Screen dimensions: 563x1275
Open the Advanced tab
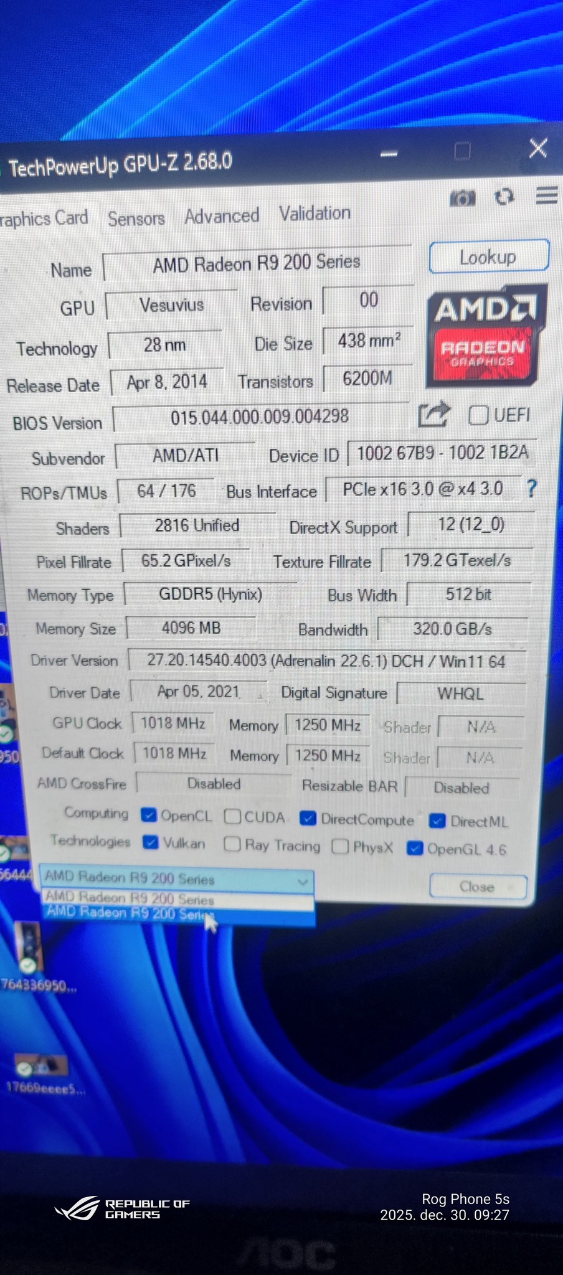pos(222,216)
